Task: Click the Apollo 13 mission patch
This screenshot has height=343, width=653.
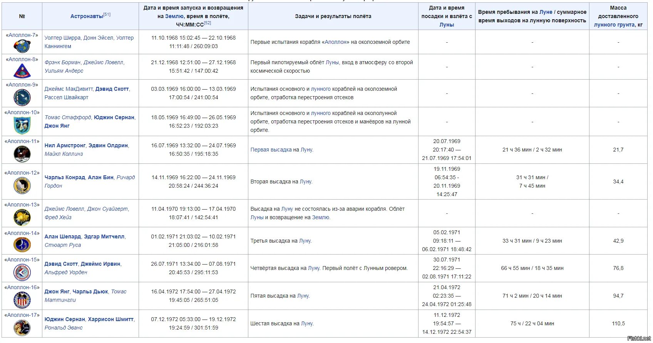Action: point(22,217)
